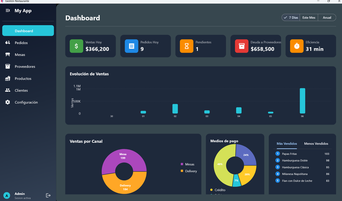342x201 pixels.
Task: Select the Más Vendidos tab
Action: [287, 144]
